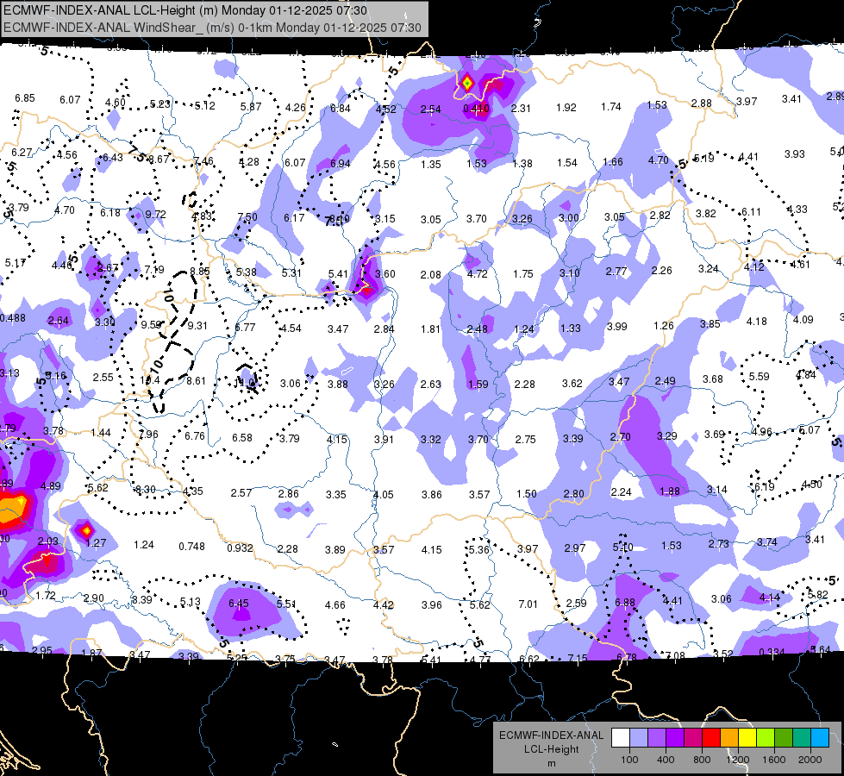
Task: Select the grid value 3.60
Action: [384, 273]
